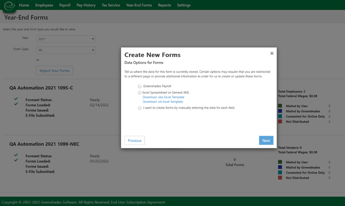The height and width of the screenshot is (206, 345).
Task: Expand the Form Type dropdown
Action: click(66, 50)
